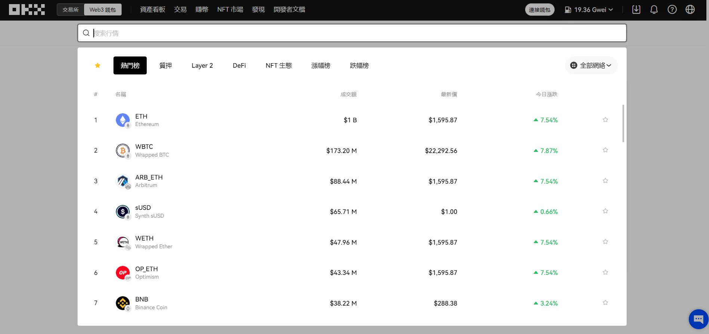Click the OKX logo
Viewport: 709px width, 334px height.
coord(27,10)
